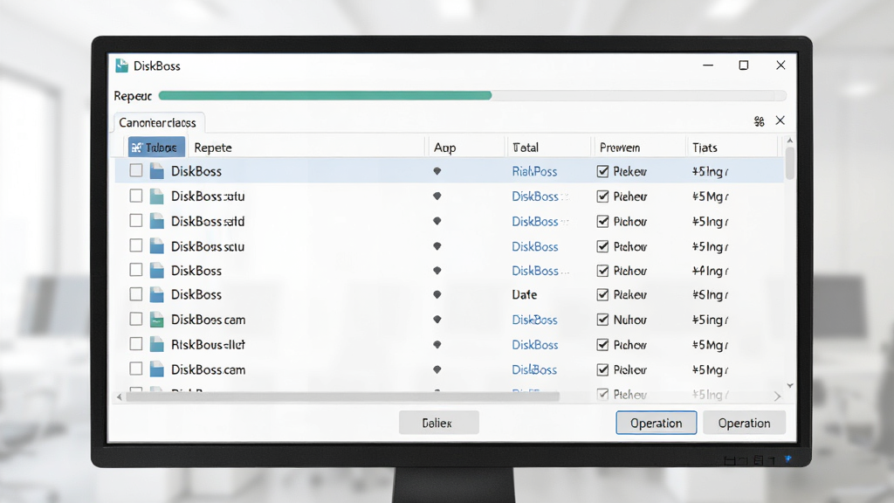Click the Dafe cell in Total column

pos(525,294)
